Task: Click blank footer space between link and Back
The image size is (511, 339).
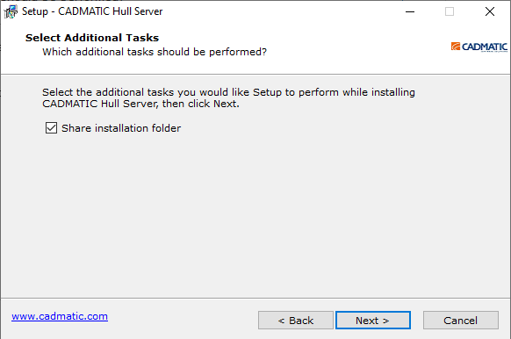Action: tap(183, 320)
